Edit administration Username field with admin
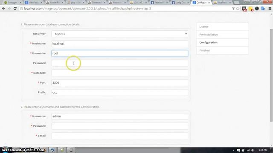 (119, 116)
